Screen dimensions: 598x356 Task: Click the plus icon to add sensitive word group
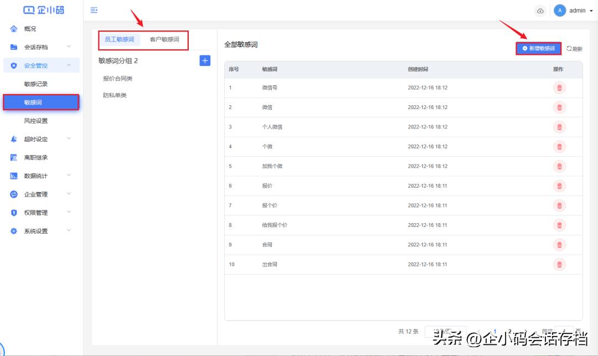(x=204, y=60)
